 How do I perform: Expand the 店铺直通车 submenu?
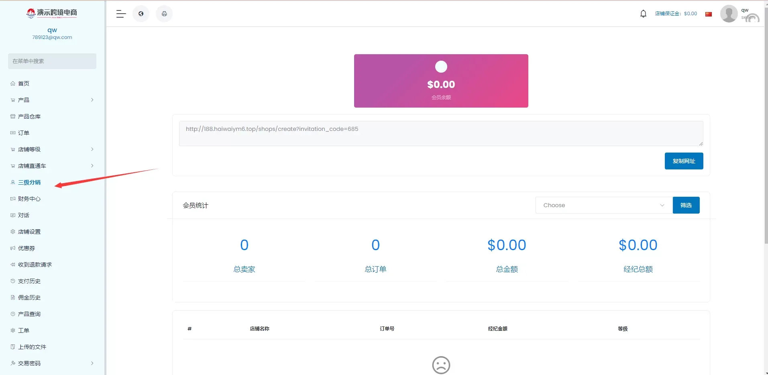click(x=52, y=166)
